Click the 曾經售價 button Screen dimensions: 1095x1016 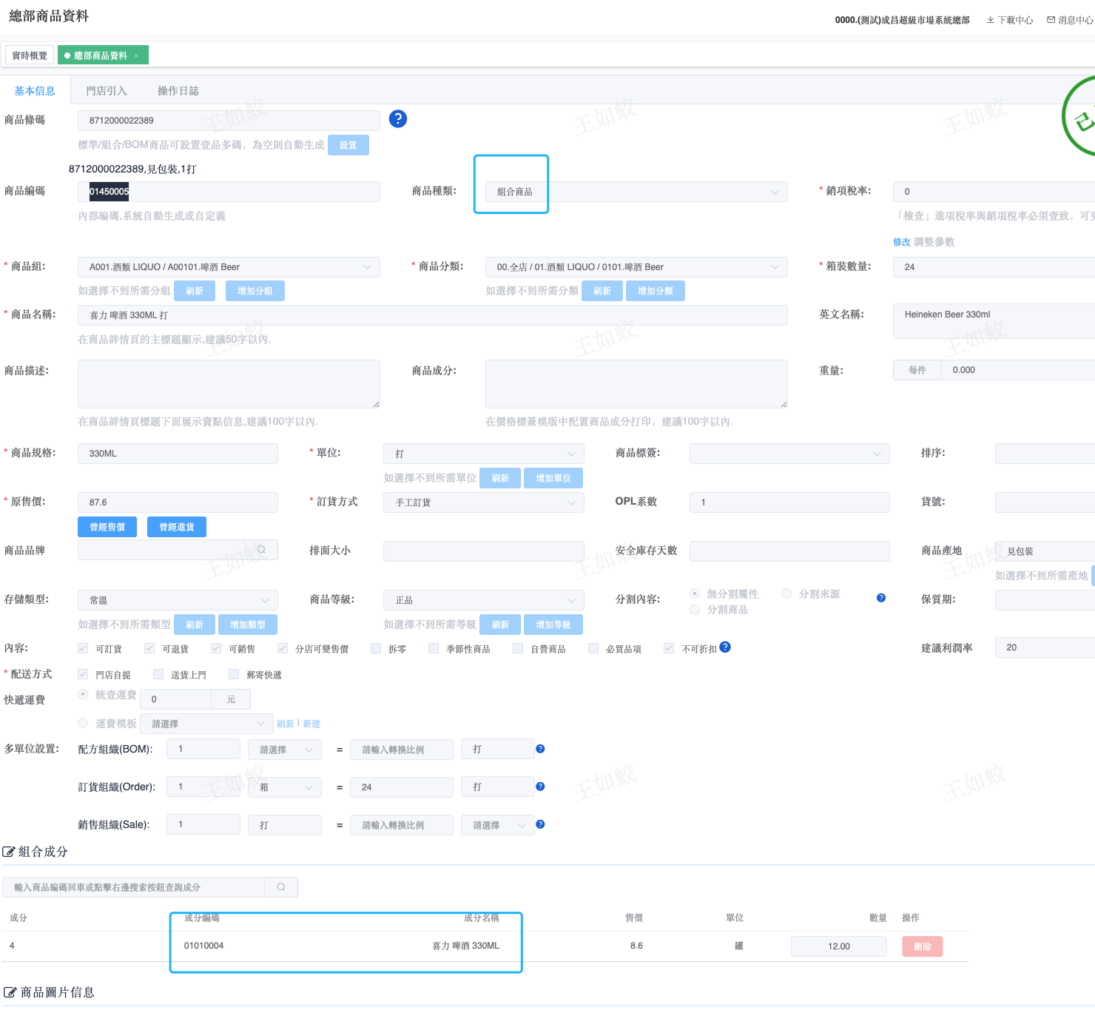(x=107, y=527)
